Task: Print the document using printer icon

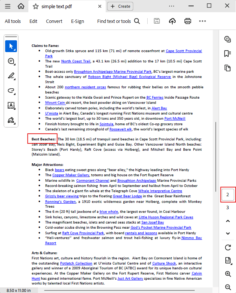Action: tap(188, 21)
